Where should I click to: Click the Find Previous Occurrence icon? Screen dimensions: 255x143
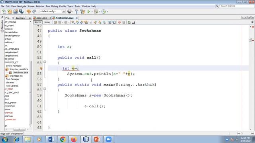[x=77, y=22]
